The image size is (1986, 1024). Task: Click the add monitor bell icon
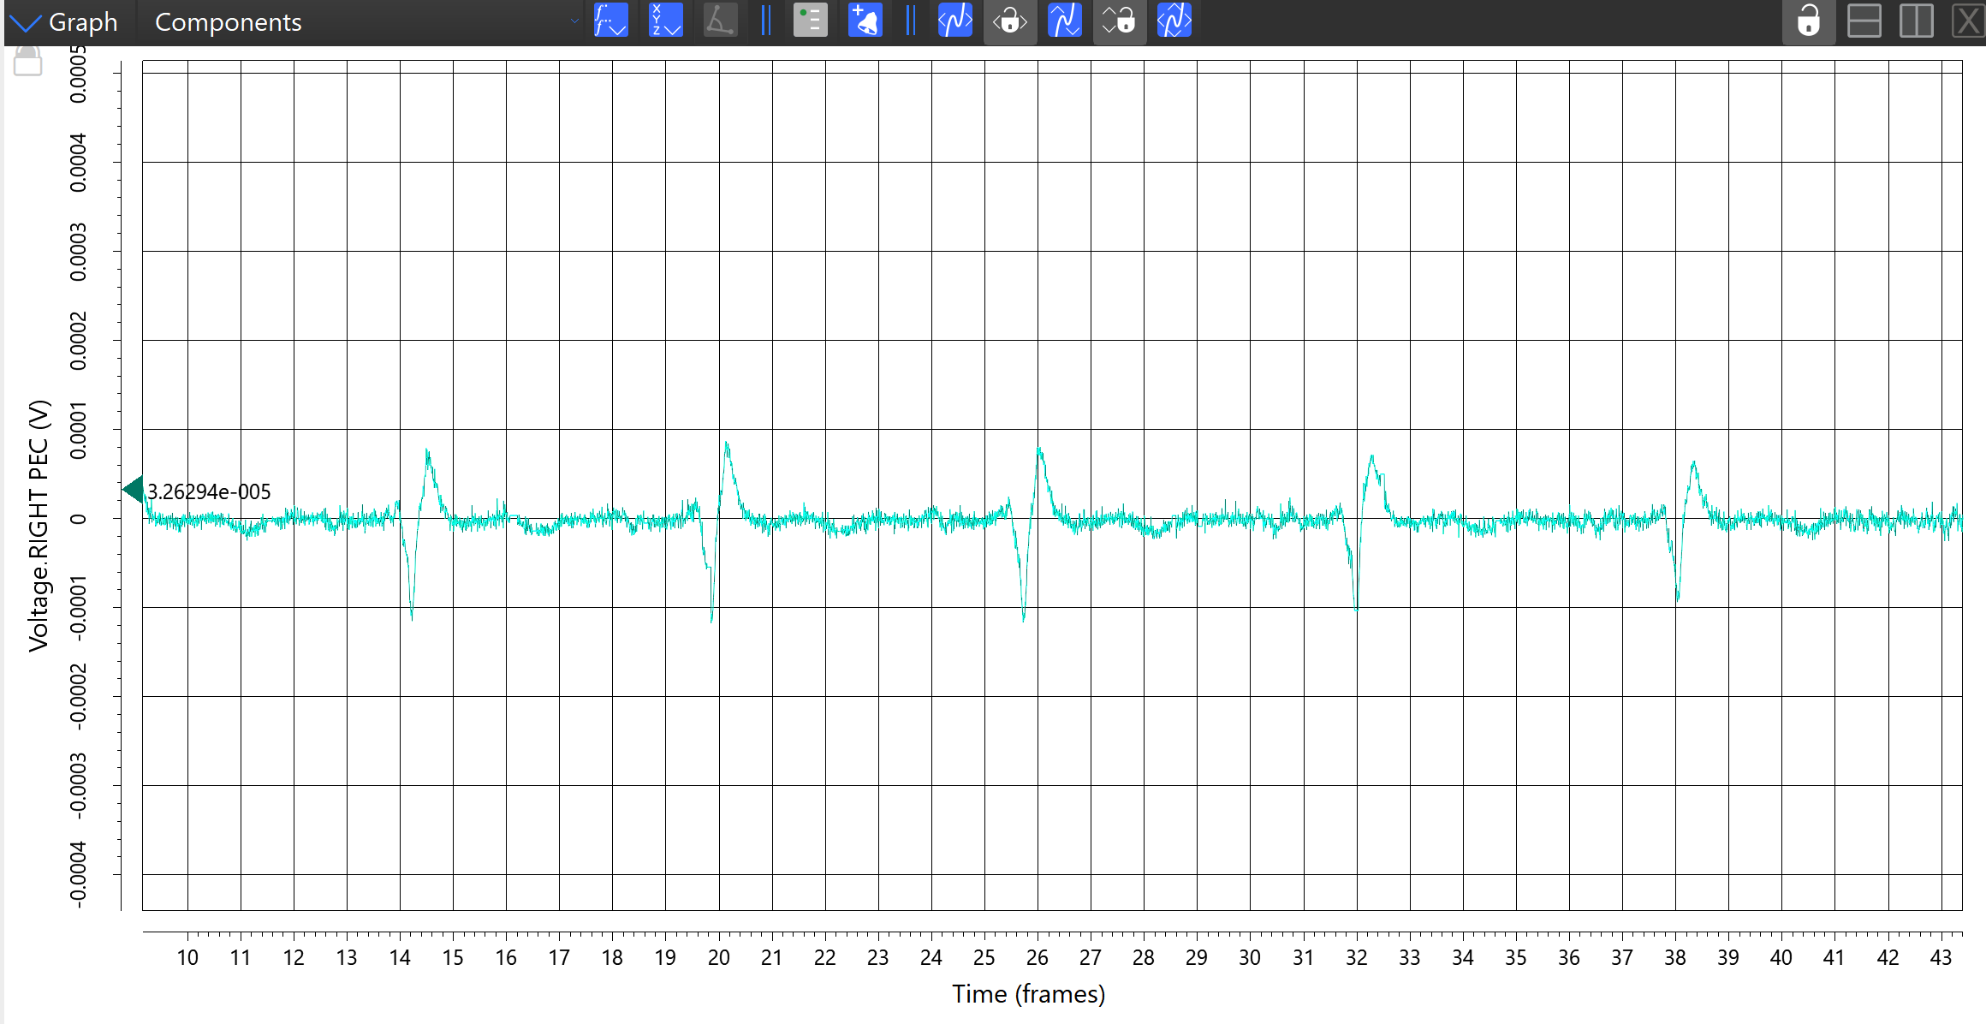pyautogui.click(x=865, y=21)
